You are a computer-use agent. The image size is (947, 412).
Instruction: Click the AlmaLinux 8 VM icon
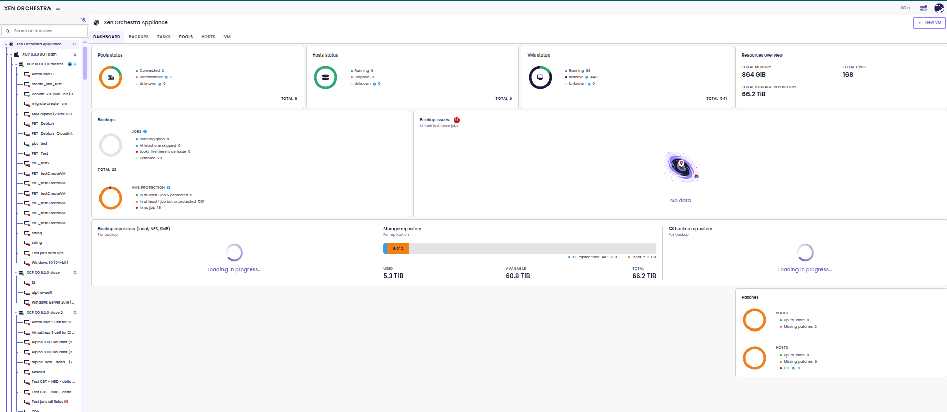27,74
